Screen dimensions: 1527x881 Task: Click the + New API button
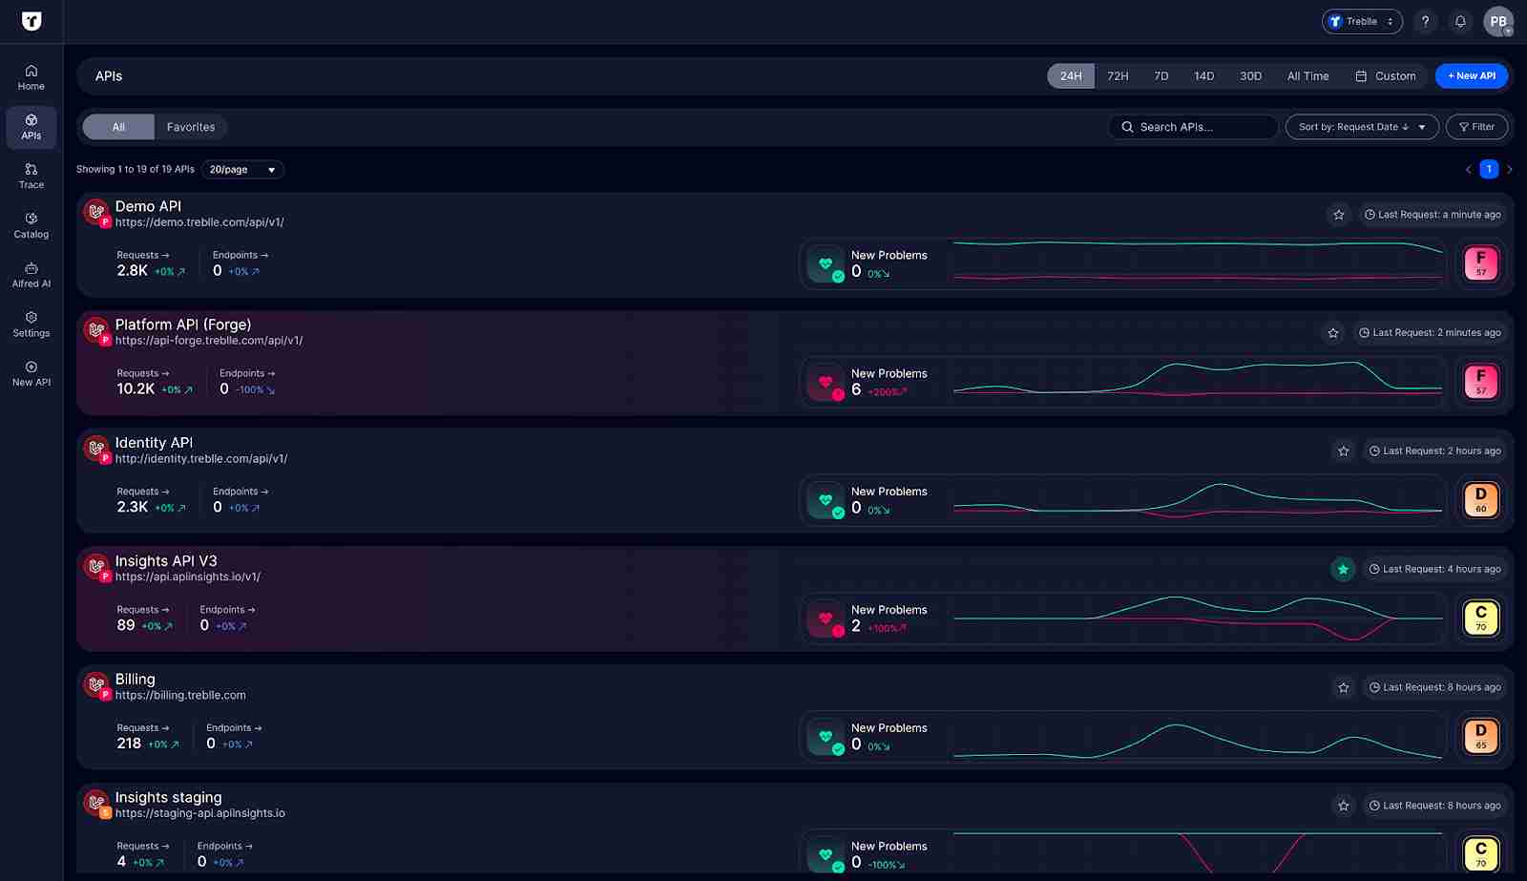[1471, 75]
